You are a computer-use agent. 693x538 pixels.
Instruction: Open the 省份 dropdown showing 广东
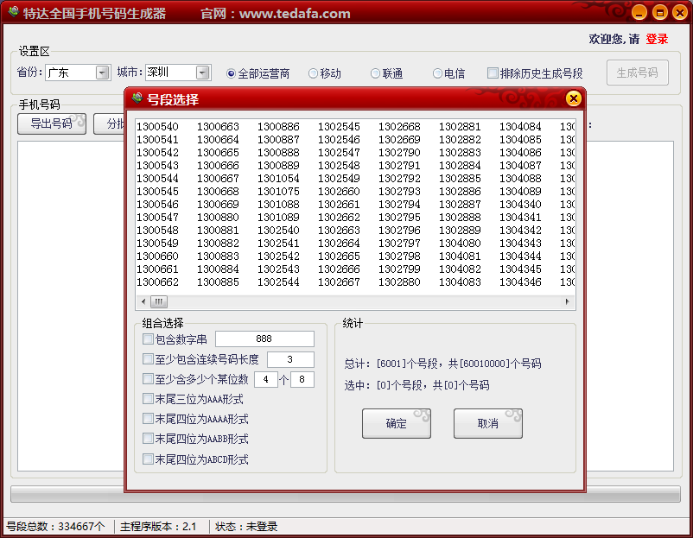coord(103,73)
